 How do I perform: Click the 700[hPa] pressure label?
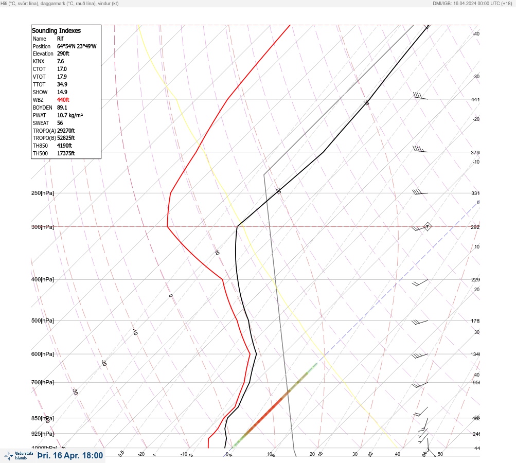coord(43,382)
